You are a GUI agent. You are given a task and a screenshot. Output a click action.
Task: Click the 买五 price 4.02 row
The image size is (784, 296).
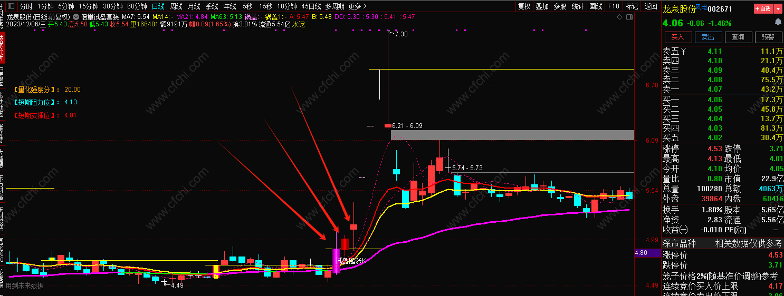click(723, 137)
